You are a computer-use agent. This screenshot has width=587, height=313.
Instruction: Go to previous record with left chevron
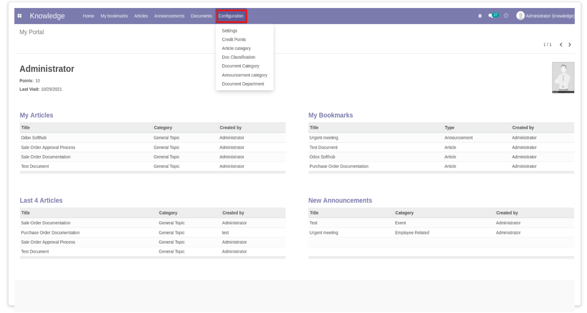[561, 44]
